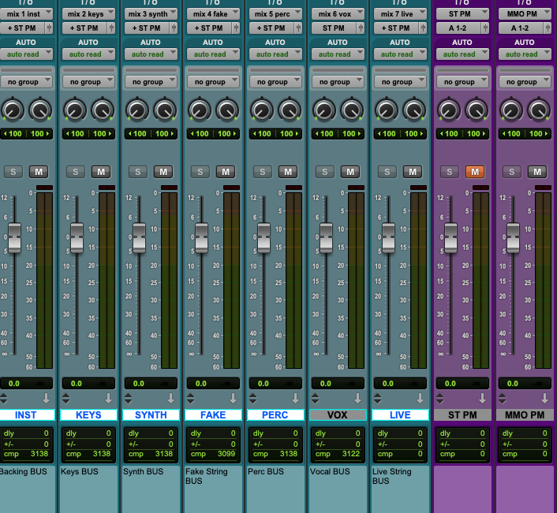Select the KEYS track name
The image size is (557, 513).
pos(88,414)
